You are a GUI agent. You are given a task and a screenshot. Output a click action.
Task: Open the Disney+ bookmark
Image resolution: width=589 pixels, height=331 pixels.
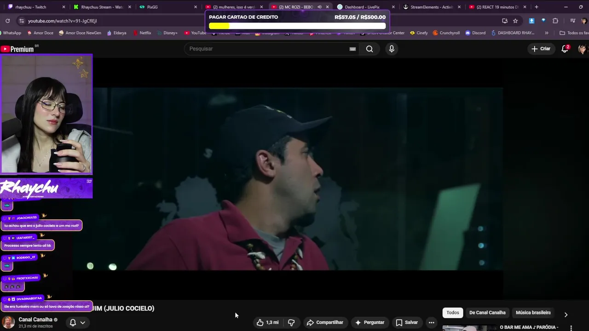(167, 33)
